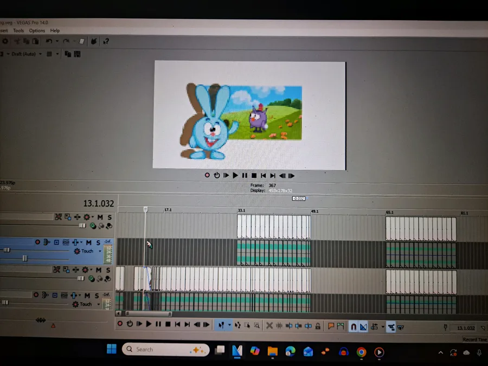Adjust the volume slider on blue audio track
This screenshot has width=488, height=366.
(7, 249)
